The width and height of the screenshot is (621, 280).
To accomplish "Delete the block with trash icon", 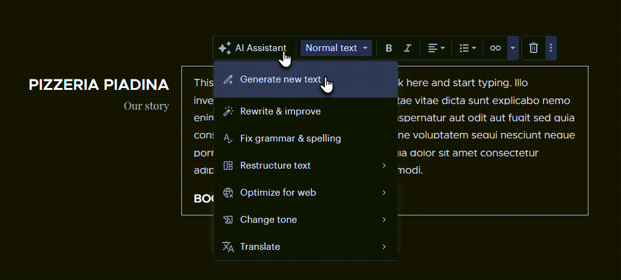I will pyautogui.click(x=534, y=48).
